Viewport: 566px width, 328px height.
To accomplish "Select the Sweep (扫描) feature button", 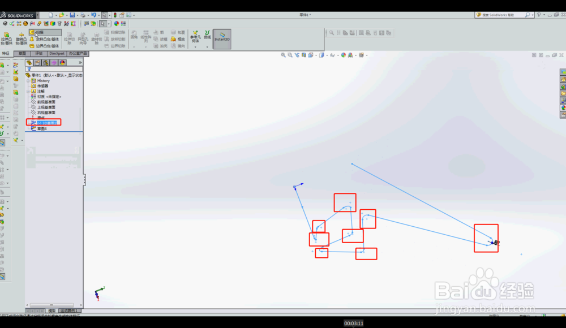I will point(45,32).
